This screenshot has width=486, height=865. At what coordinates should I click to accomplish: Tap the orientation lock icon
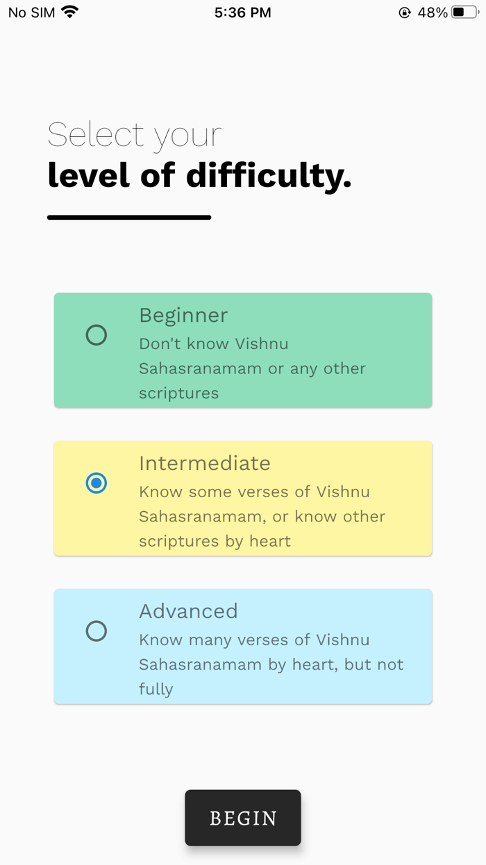click(405, 12)
